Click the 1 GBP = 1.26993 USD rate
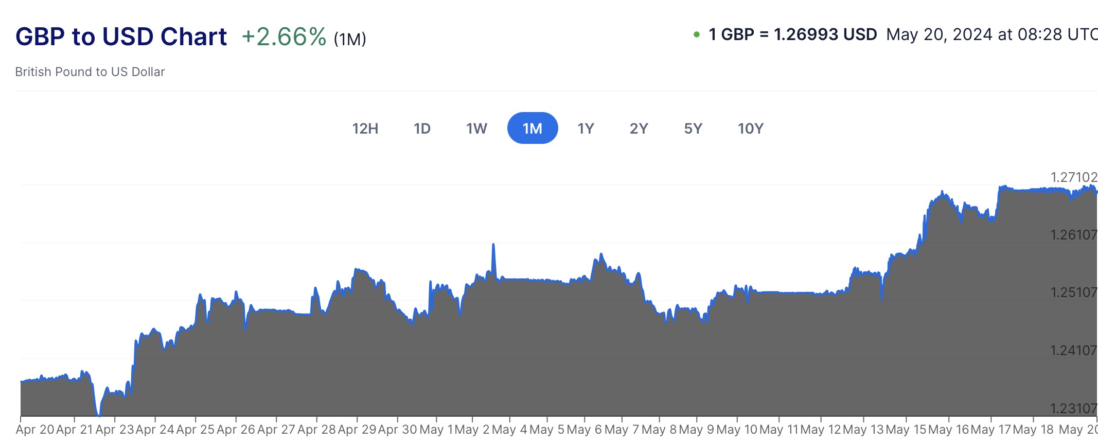This screenshot has height=444, width=1098. 792,35
